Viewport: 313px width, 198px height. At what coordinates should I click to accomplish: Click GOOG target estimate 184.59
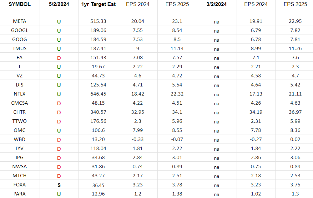pos(98,39)
